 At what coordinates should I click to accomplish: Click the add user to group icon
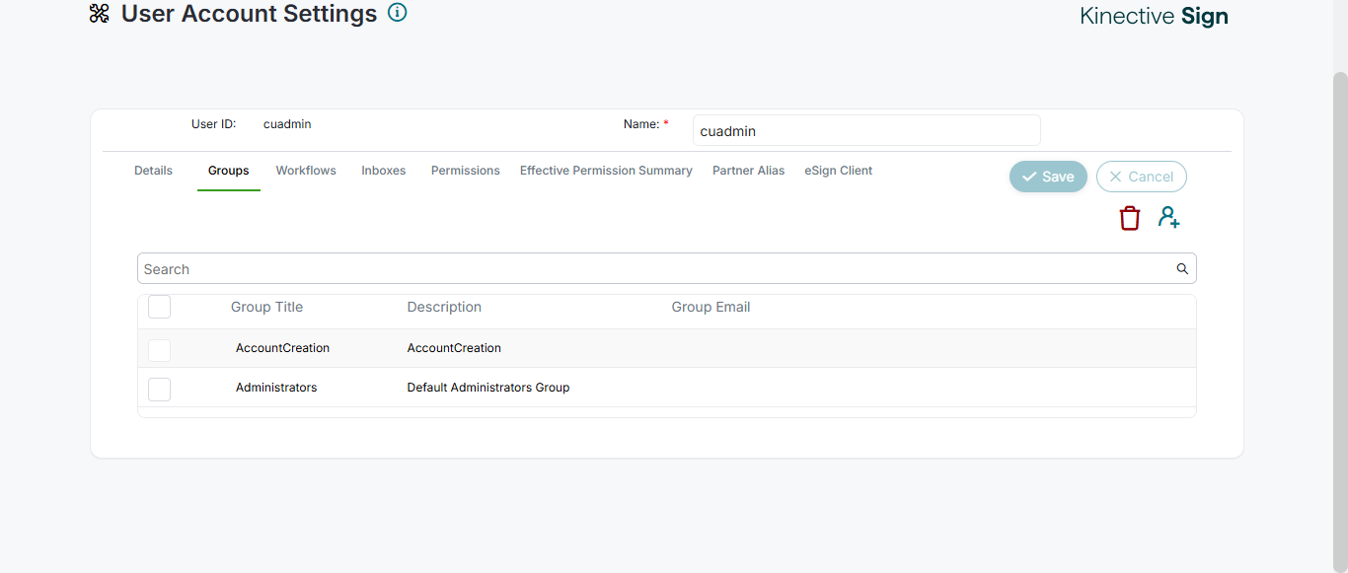(1169, 218)
